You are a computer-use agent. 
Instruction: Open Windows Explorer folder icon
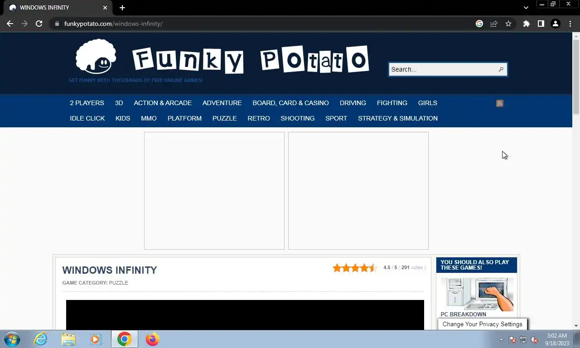click(x=68, y=339)
